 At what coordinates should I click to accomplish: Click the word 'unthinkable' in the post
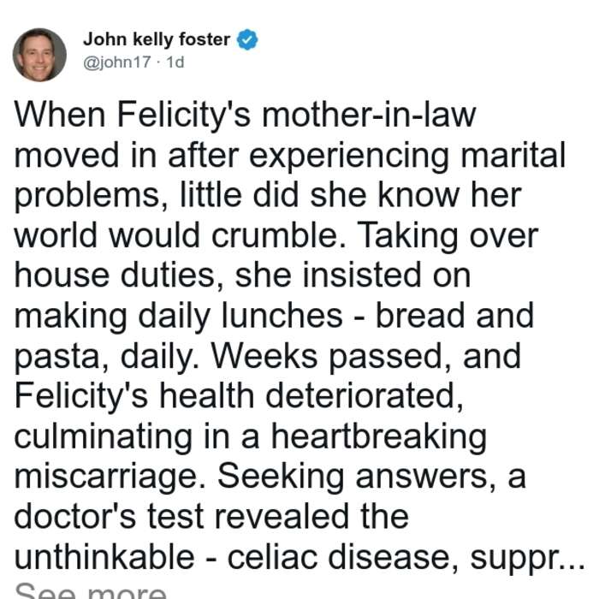pyautogui.click(x=104, y=557)
